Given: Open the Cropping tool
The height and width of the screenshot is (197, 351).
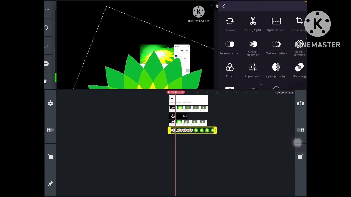Looking at the screenshot, I should pyautogui.click(x=299, y=24).
